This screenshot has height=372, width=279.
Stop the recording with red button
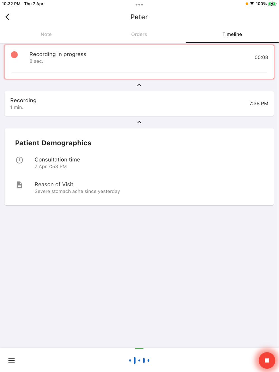point(267,361)
